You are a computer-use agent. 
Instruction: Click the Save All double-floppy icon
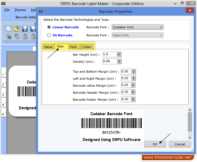pos(33,29)
